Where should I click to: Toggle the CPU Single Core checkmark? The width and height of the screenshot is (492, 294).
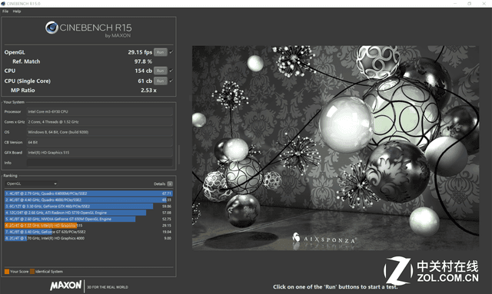pos(171,81)
